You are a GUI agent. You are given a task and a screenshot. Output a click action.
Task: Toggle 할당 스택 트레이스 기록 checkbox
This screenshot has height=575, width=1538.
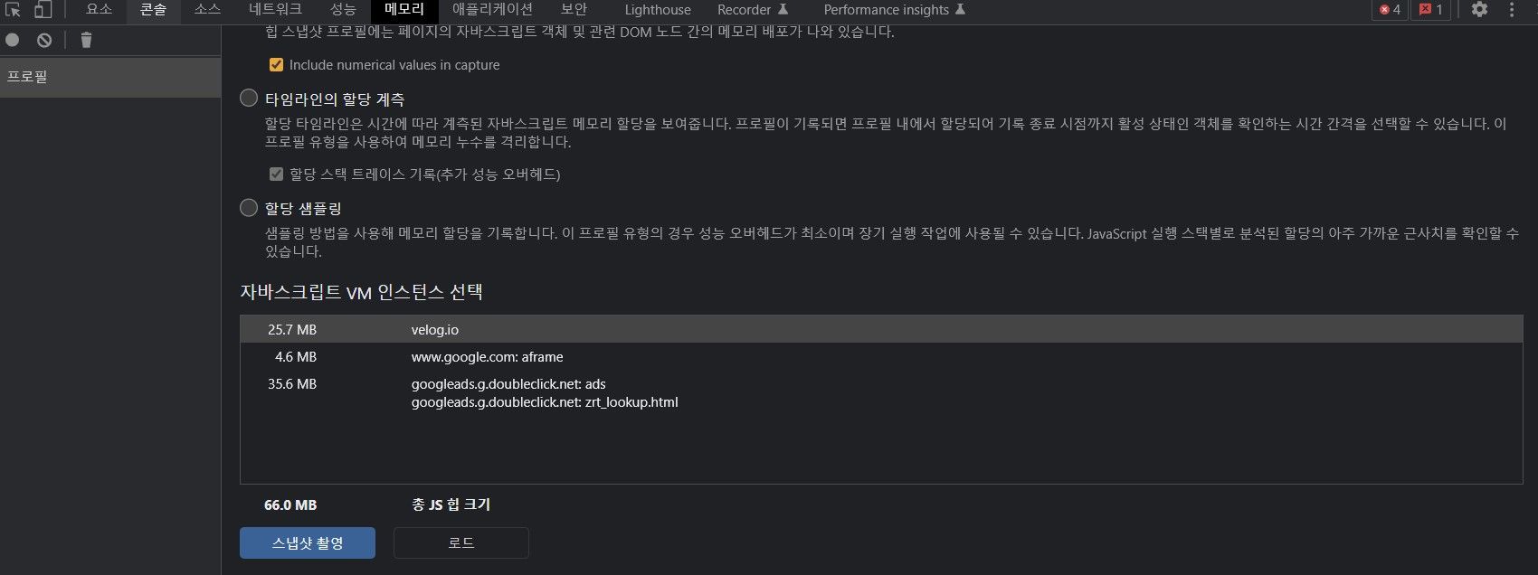click(277, 174)
